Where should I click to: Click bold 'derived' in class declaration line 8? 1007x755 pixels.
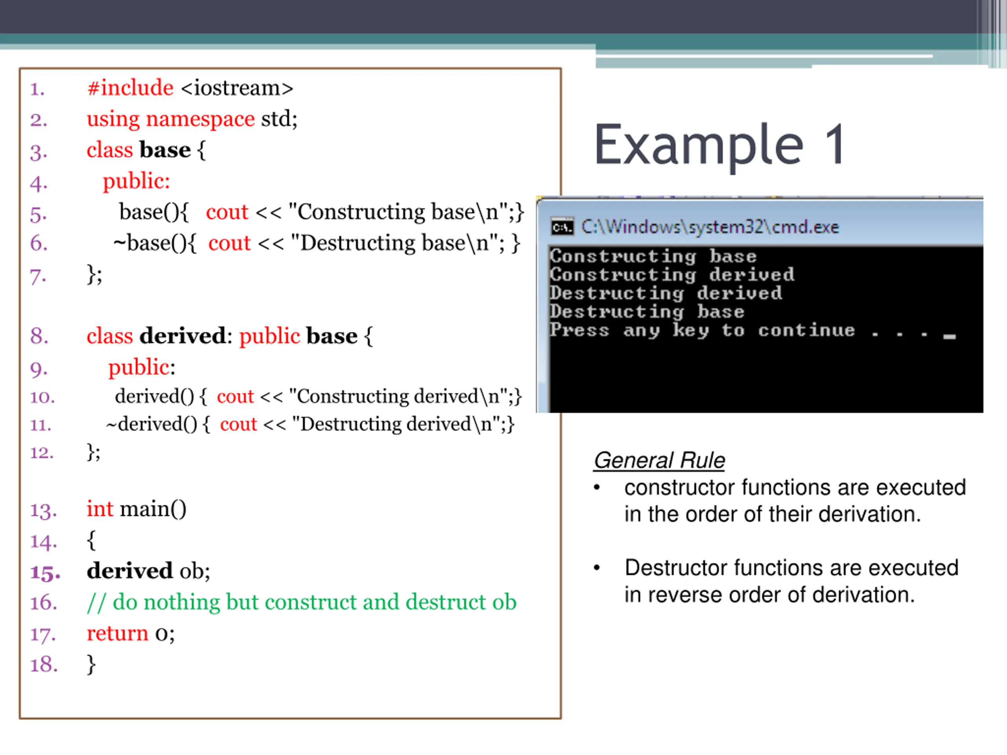[x=183, y=336]
